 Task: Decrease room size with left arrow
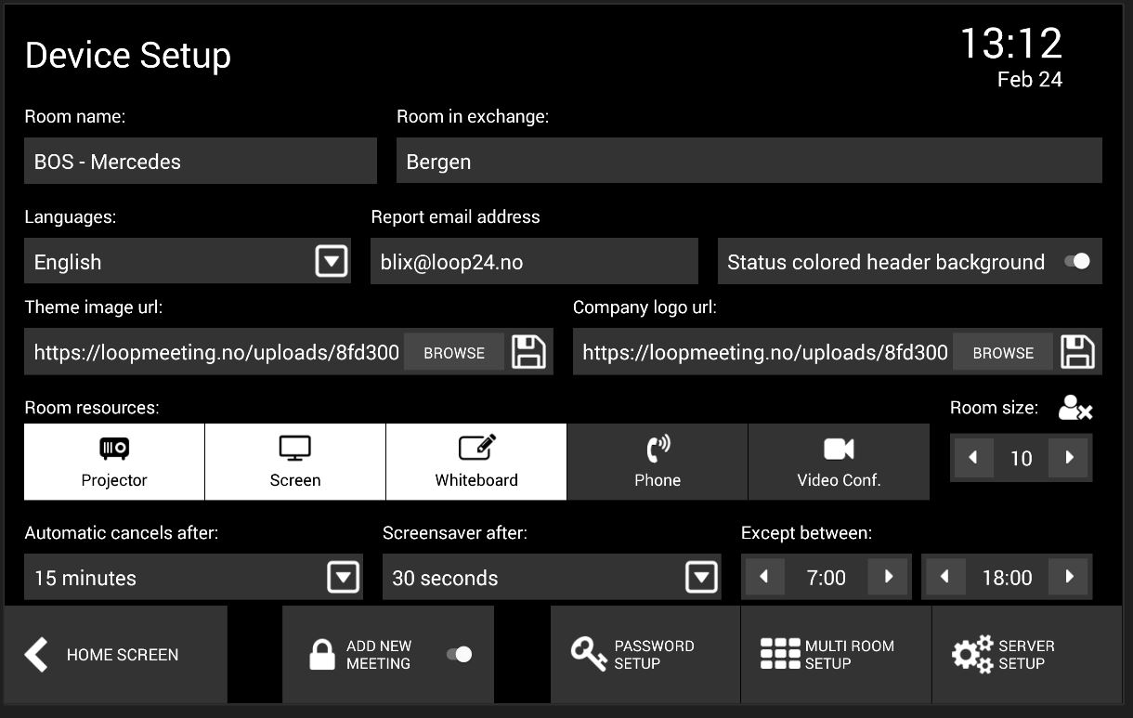click(973, 458)
